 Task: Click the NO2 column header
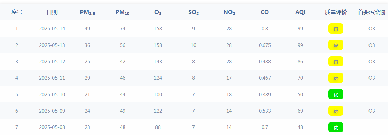coord(229,12)
